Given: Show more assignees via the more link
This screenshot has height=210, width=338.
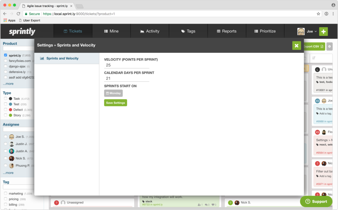Looking at the screenshot, I should (9, 172).
